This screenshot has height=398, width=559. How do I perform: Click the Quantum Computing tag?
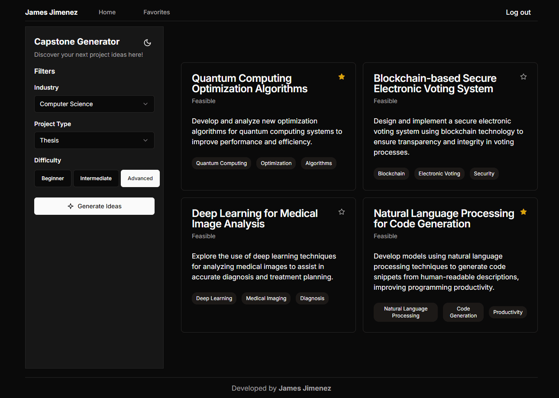click(221, 163)
